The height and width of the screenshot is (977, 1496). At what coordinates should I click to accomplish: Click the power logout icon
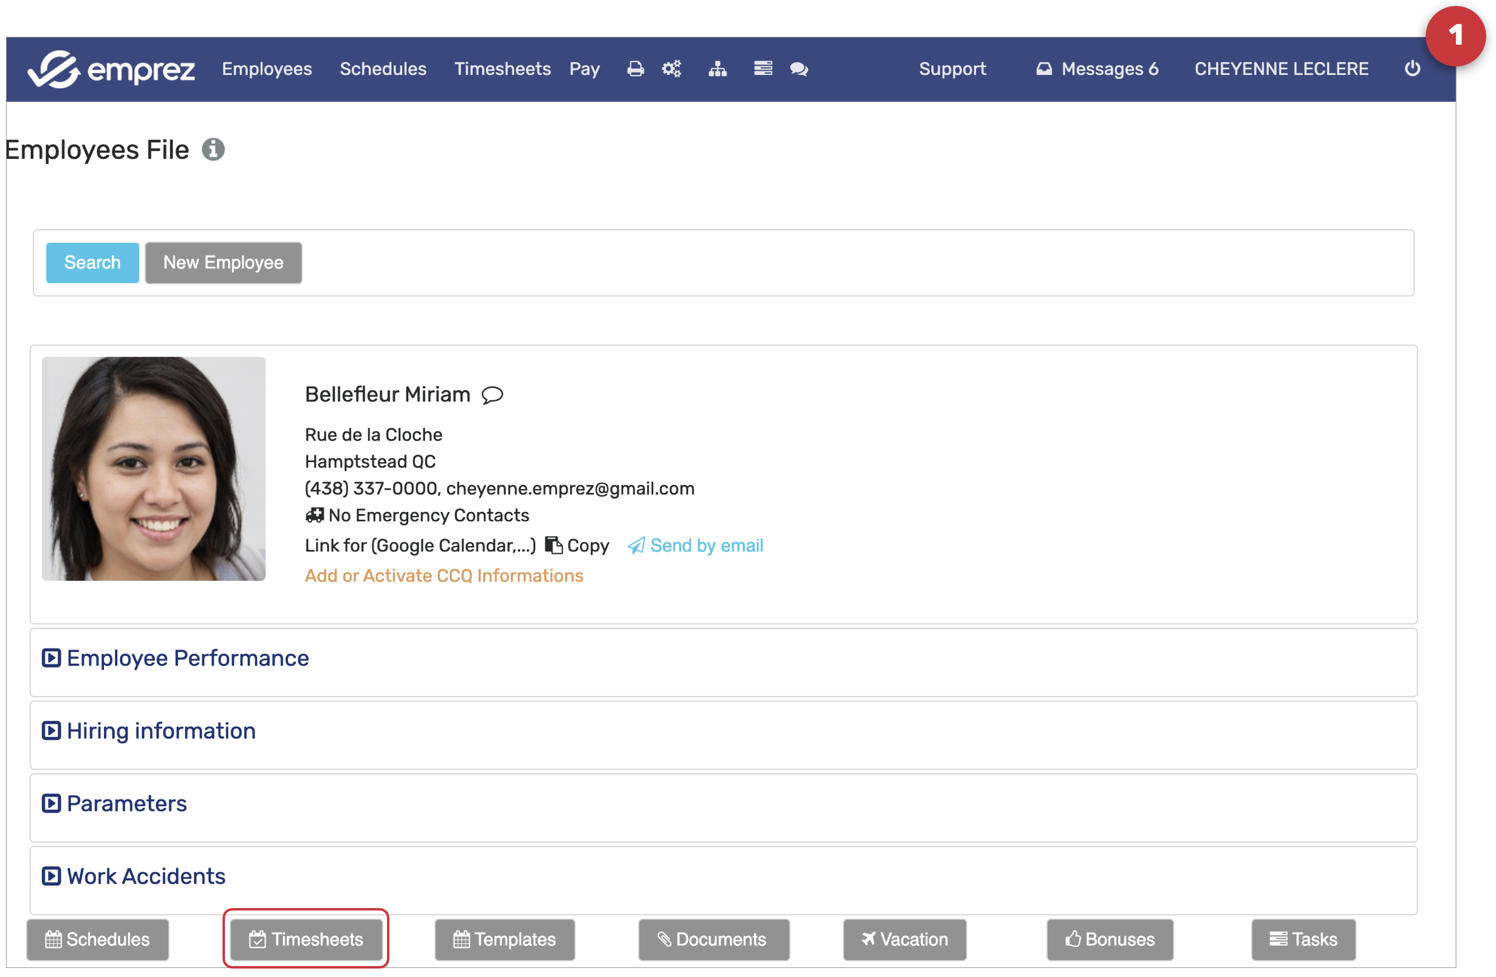1412,68
